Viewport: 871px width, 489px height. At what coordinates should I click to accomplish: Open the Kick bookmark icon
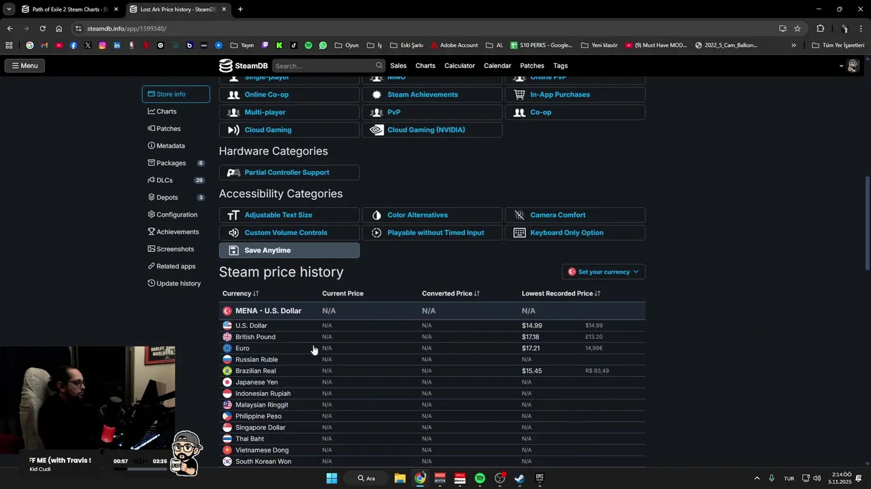click(279, 46)
